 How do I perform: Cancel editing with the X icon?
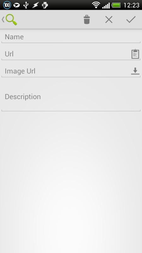coord(109,20)
